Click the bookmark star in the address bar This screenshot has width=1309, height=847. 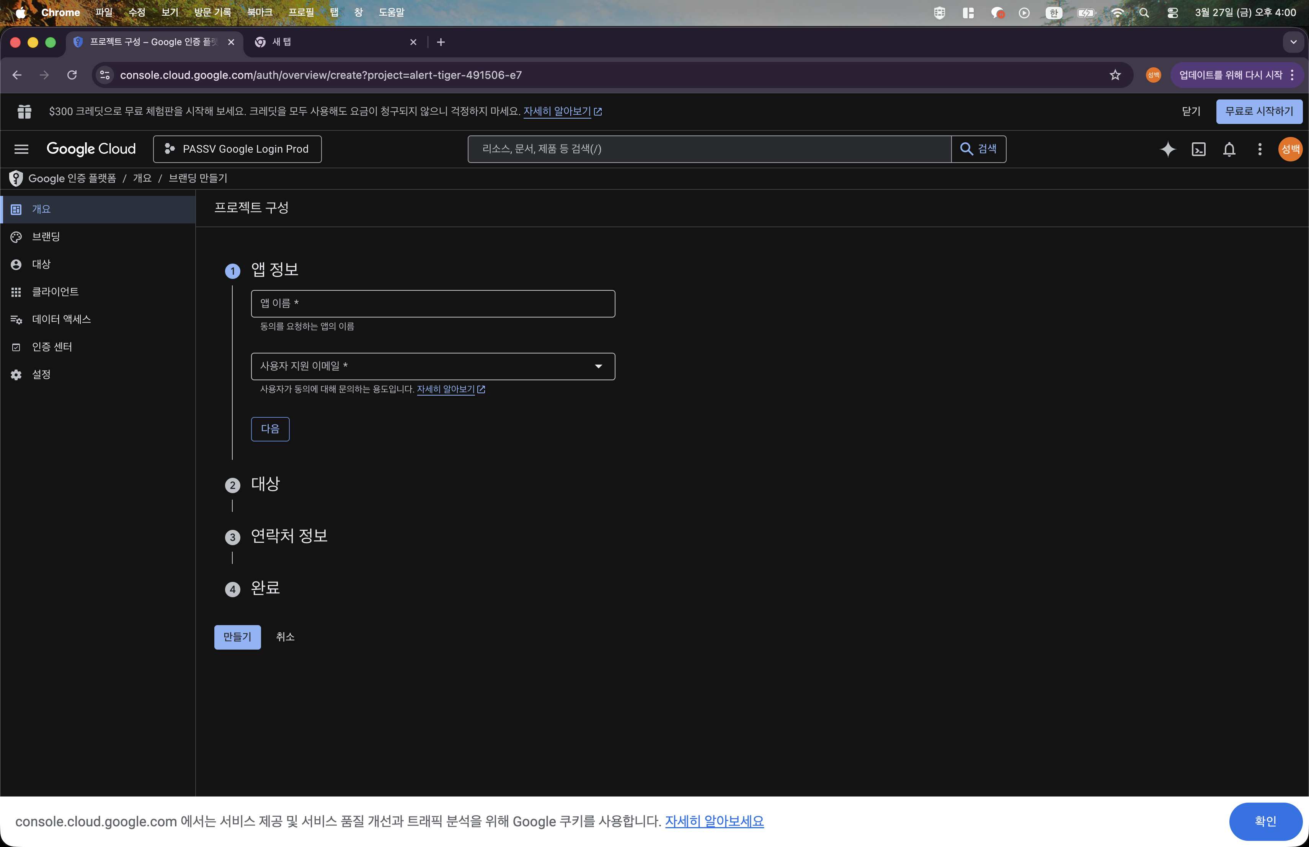coord(1115,75)
